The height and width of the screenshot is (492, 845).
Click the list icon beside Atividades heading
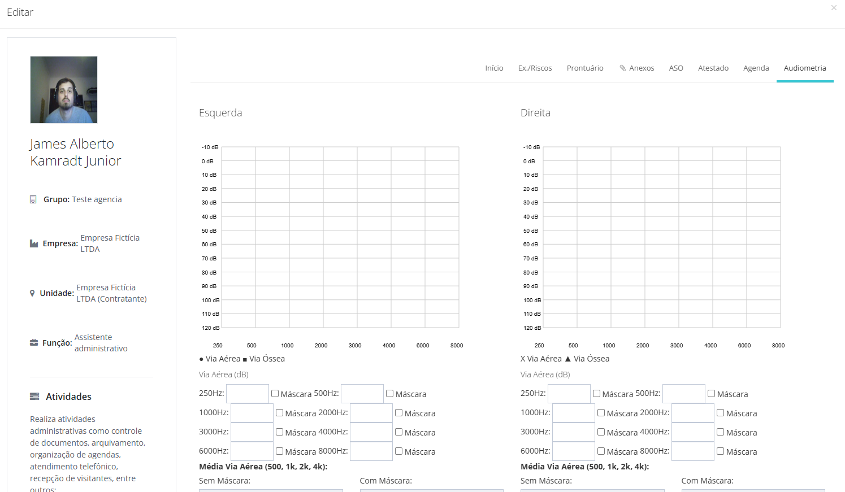click(34, 397)
